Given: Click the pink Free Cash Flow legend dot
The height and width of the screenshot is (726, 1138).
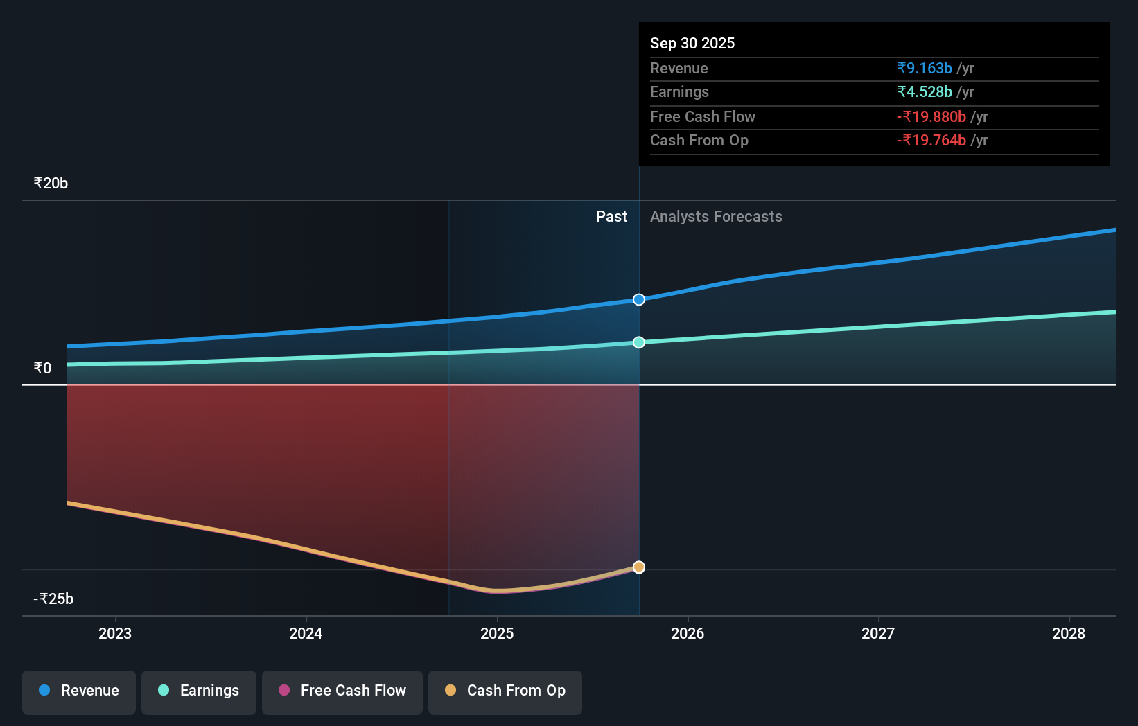Looking at the screenshot, I should 283,691.
